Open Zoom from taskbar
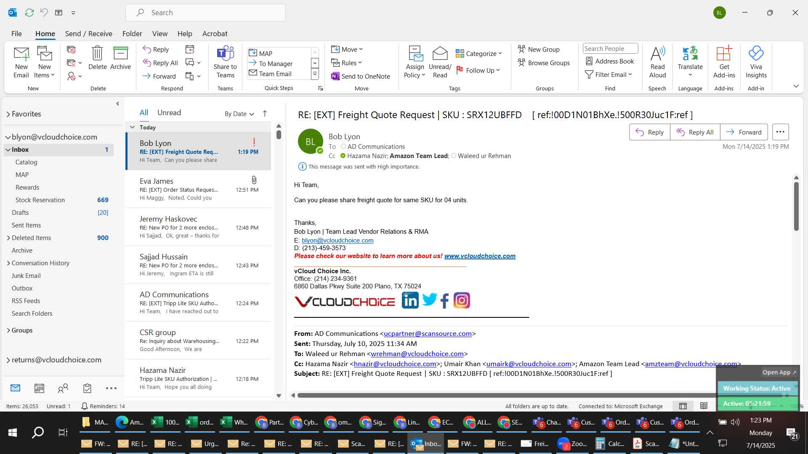The image size is (808, 454). click(x=573, y=444)
